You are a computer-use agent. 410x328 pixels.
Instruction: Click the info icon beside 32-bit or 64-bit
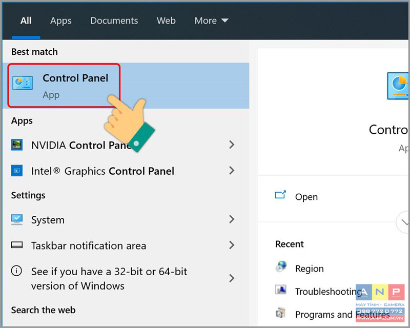click(16, 271)
